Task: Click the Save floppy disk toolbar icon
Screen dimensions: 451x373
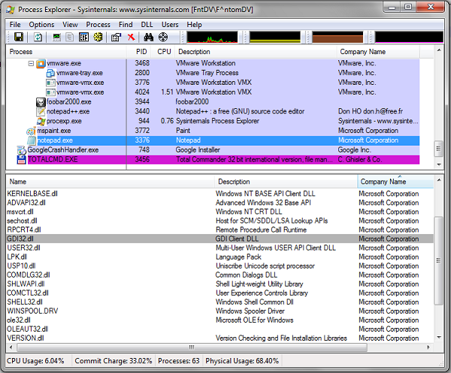Action: pyautogui.click(x=19, y=37)
